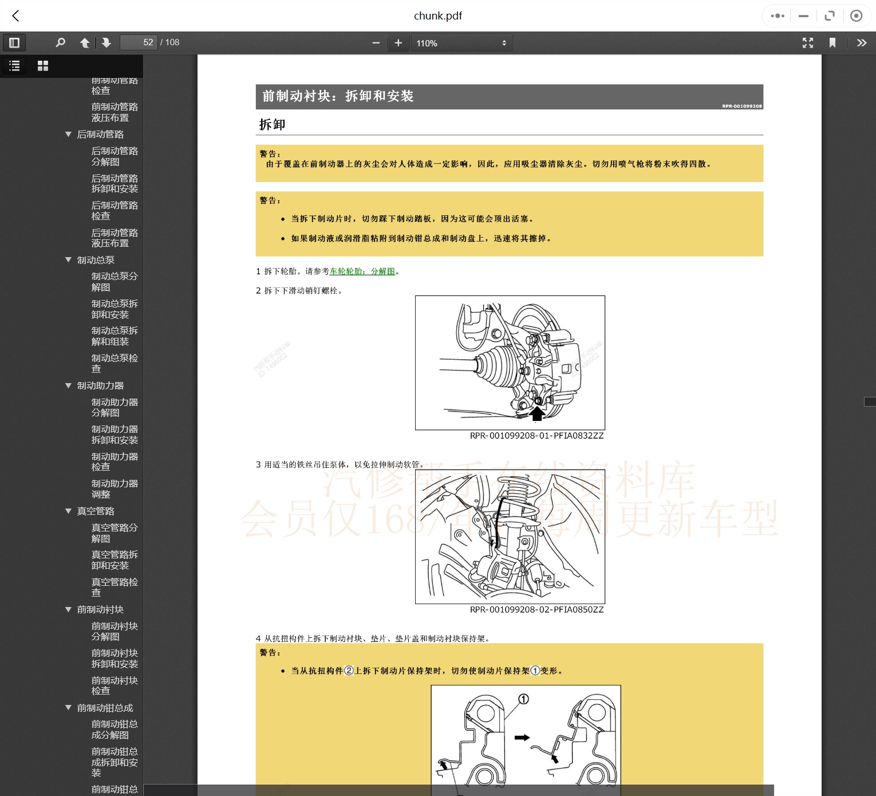Image resolution: width=876 pixels, height=796 pixels.
Task: Show page thumbnails view
Action: tap(43, 66)
